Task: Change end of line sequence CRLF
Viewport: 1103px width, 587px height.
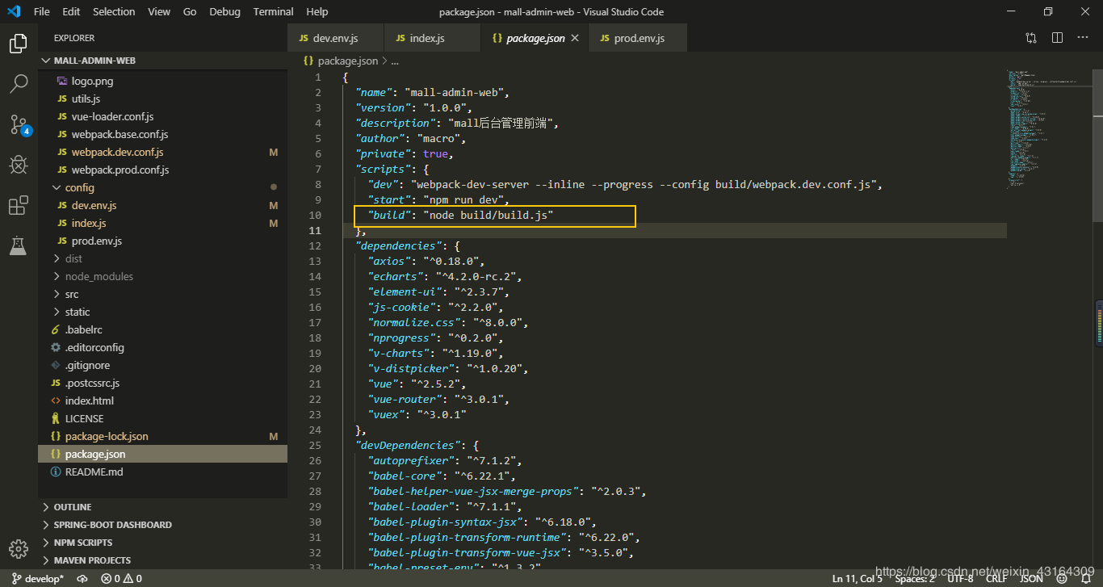Action: click(996, 578)
